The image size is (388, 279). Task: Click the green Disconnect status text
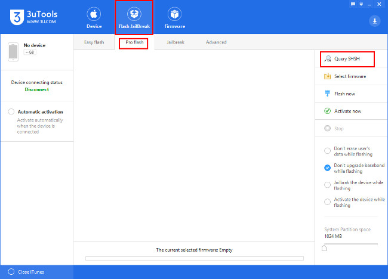[x=37, y=89]
